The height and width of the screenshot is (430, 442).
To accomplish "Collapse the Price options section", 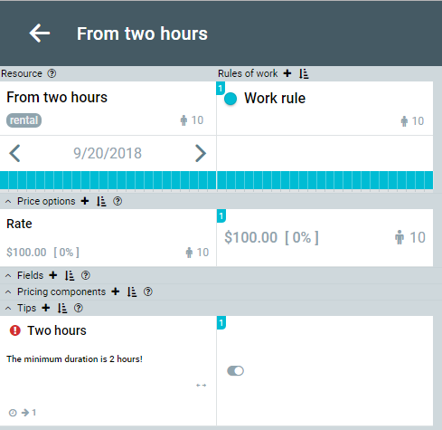I will [8, 202].
